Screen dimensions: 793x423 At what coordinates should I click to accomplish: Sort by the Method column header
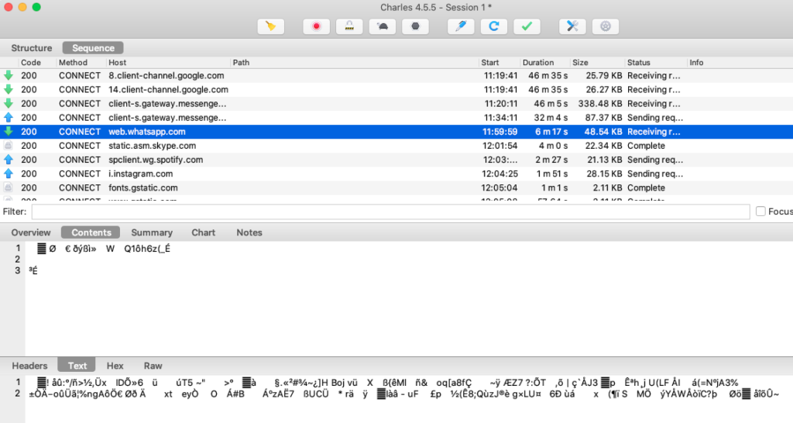click(x=73, y=63)
